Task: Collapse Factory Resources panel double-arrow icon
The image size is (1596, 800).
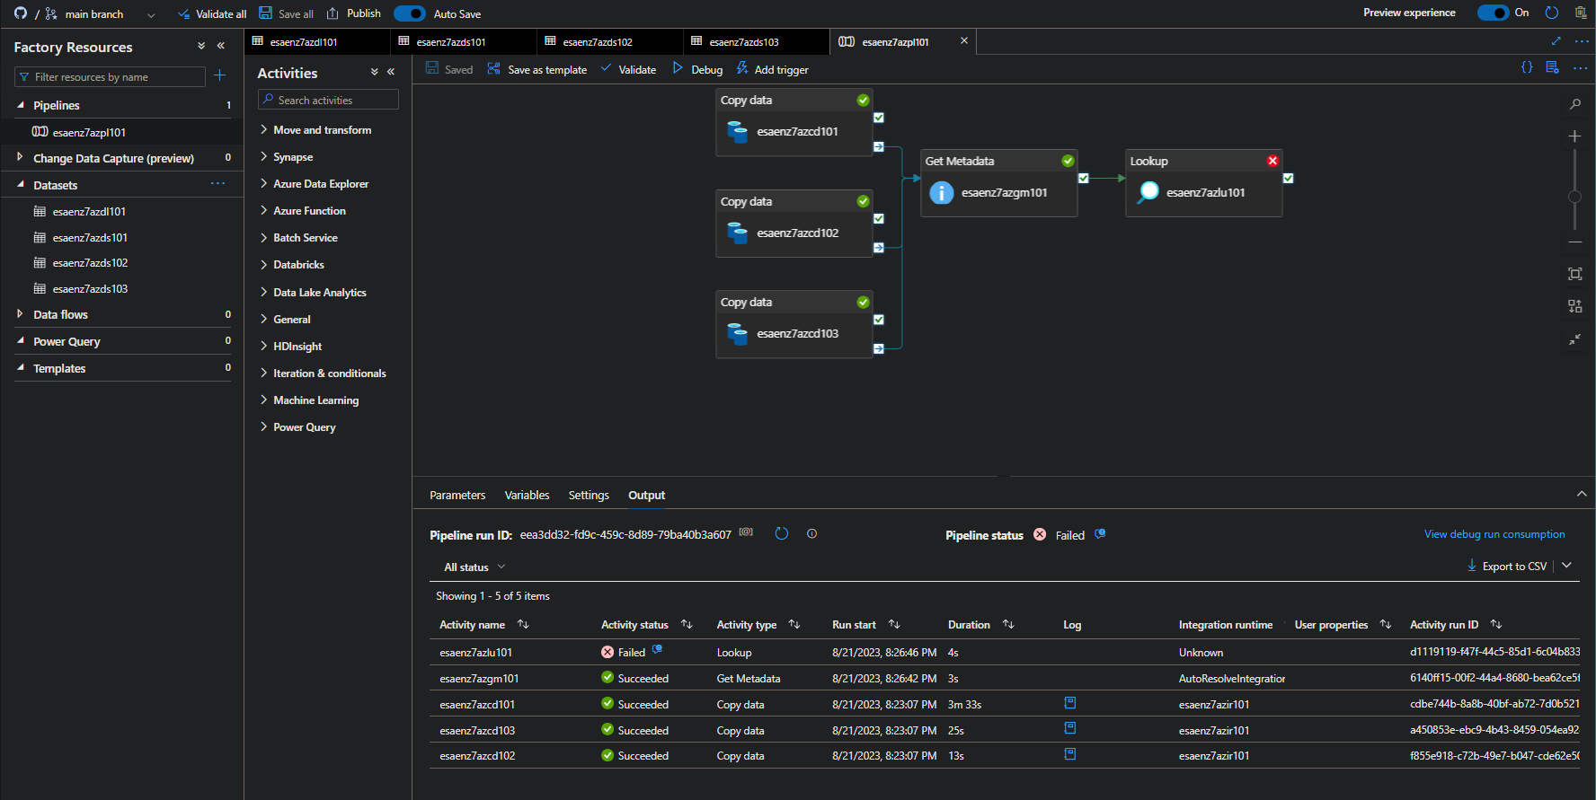Action: [221, 46]
